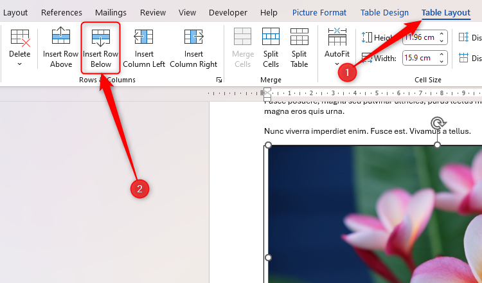This screenshot has width=482, height=283.
Task: Click the Height value field
Action: click(x=418, y=37)
